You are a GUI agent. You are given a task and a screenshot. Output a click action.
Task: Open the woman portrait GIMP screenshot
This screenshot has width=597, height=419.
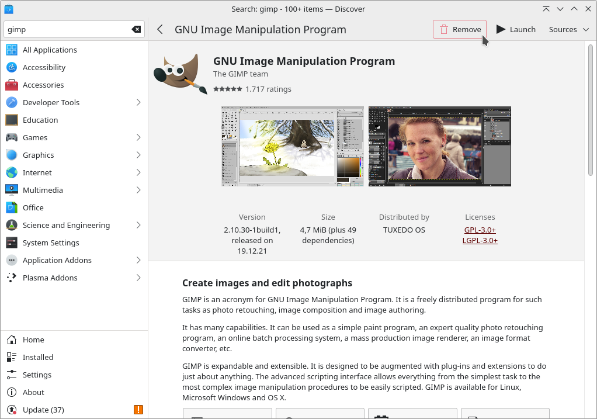pyautogui.click(x=440, y=146)
